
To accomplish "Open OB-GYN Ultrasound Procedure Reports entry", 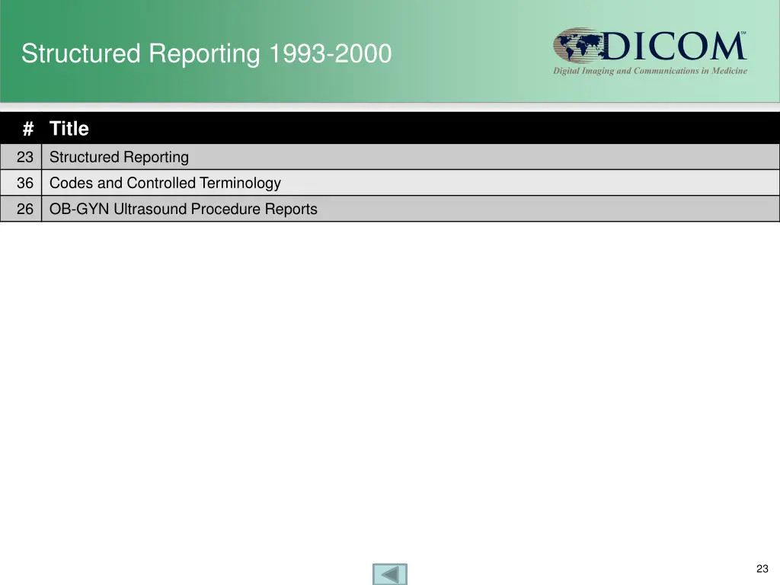I will 183,209.
